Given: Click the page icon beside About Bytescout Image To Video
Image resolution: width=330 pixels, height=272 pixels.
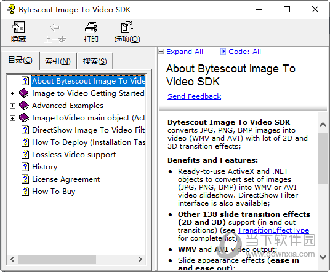Looking at the screenshot, I should tap(25, 81).
